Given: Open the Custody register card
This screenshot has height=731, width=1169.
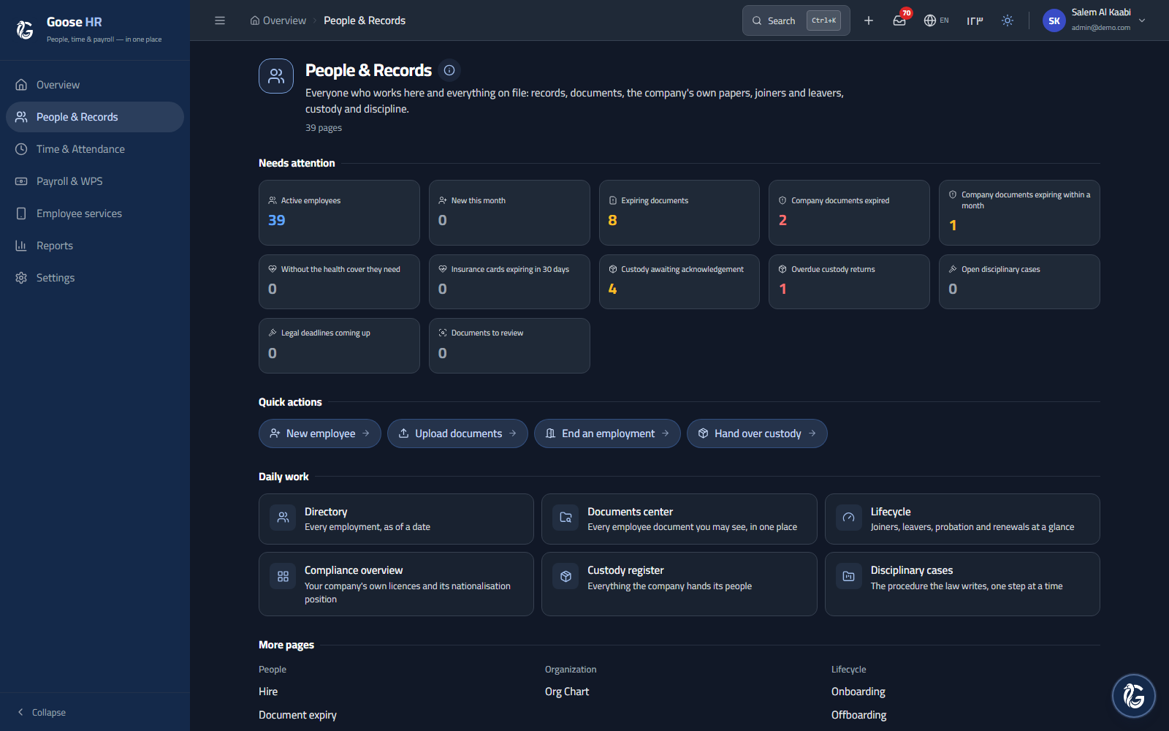Looking at the screenshot, I should (x=679, y=584).
